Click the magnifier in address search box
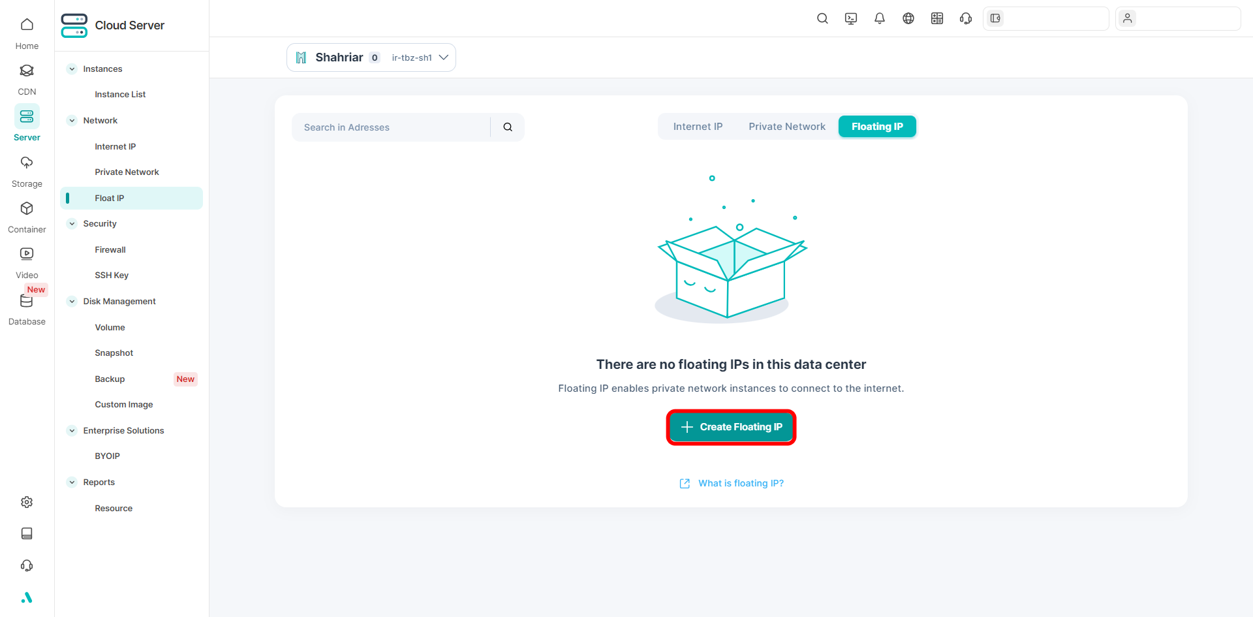This screenshot has height=617, width=1253. [x=508, y=127]
